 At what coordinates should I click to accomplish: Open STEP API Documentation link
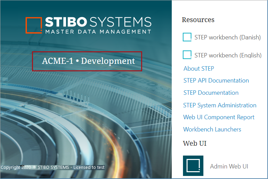[216, 80]
